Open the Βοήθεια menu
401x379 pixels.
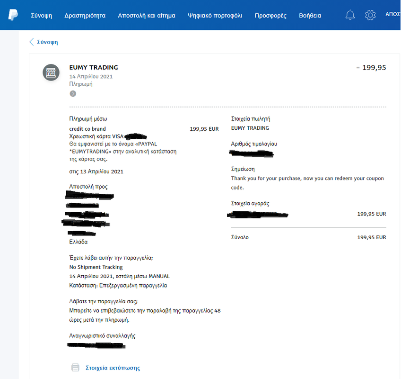pos(310,16)
